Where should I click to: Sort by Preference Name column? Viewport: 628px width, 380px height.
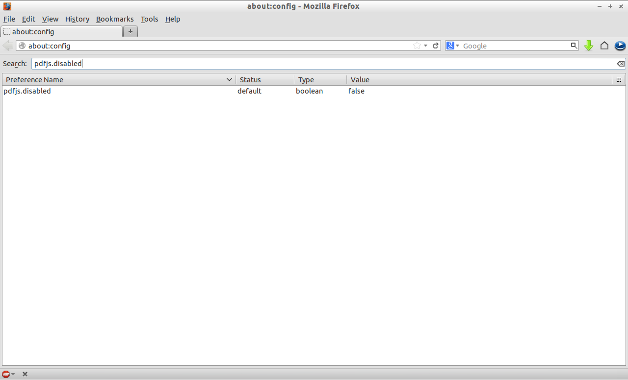[x=119, y=80]
